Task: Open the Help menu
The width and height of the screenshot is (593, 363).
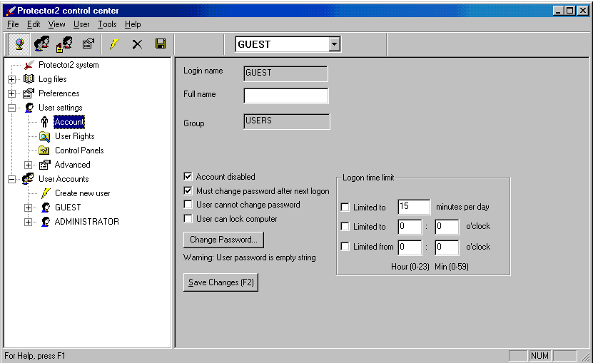Action: (x=133, y=24)
